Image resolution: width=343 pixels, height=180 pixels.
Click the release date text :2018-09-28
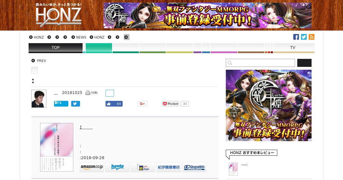tap(92, 158)
